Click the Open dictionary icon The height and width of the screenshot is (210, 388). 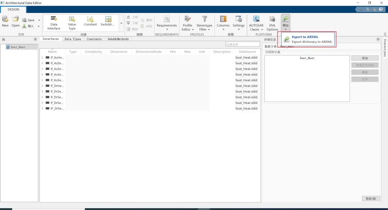(x=15, y=21)
